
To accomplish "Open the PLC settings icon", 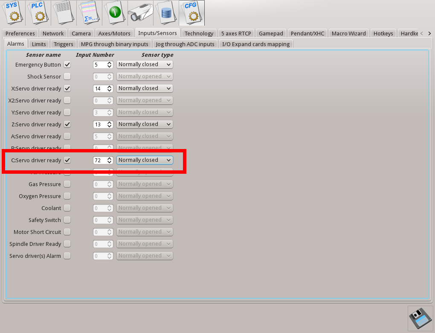I will (x=38, y=13).
